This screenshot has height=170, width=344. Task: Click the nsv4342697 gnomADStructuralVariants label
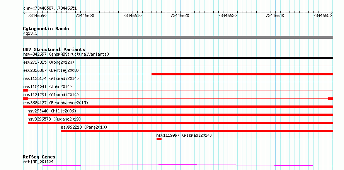click(x=66, y=54)
